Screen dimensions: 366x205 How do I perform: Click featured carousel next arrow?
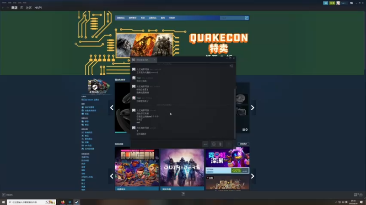pyautogui.click(x=253, y=108)
